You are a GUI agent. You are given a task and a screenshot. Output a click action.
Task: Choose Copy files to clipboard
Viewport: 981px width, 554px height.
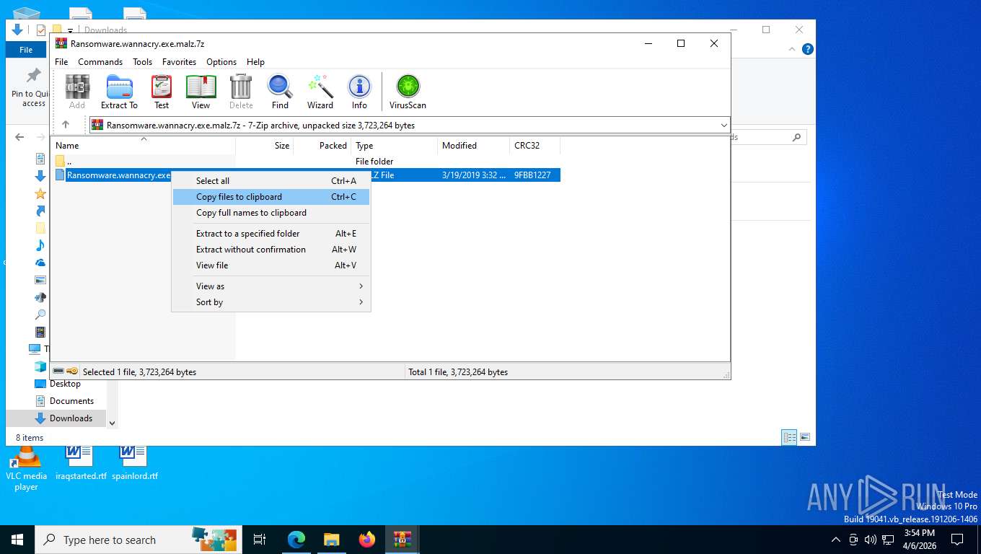pos(271,197)
